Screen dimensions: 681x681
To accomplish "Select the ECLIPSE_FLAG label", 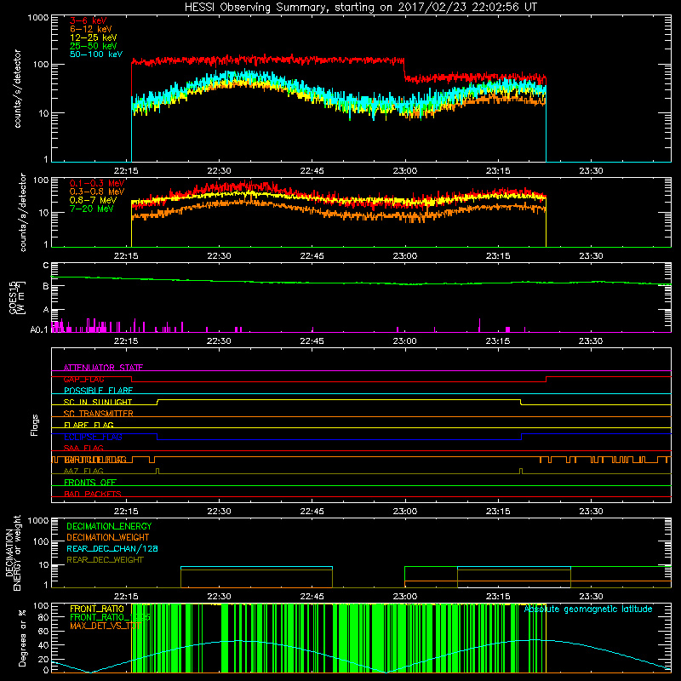I will click(x=93, y=437).
